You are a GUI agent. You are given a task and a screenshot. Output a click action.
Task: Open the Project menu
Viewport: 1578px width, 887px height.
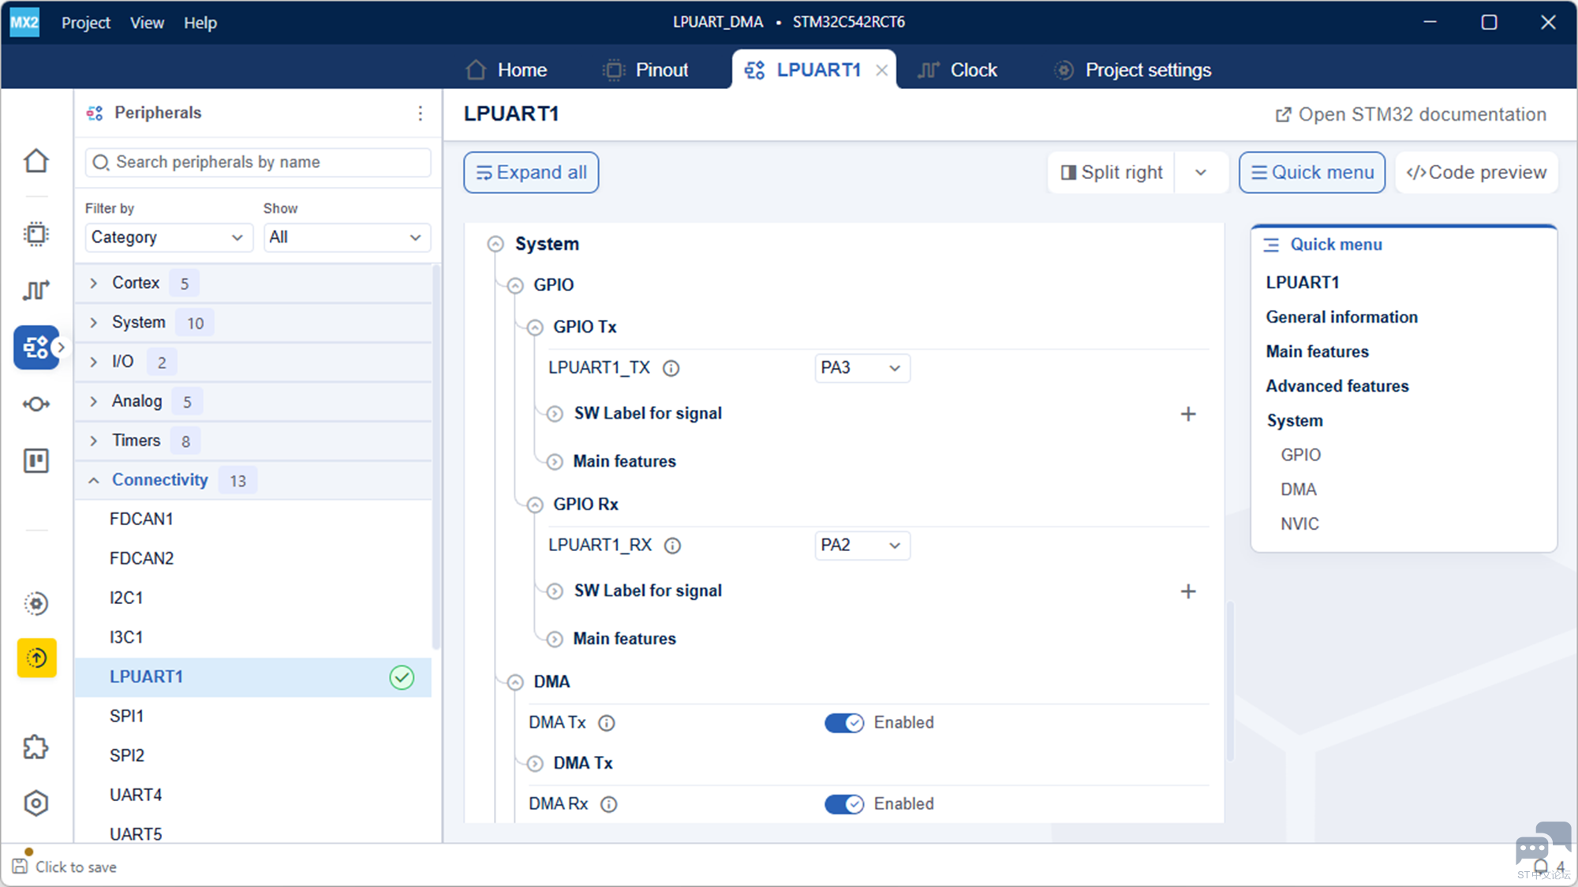pyautogui.click(x=86, y=23)
